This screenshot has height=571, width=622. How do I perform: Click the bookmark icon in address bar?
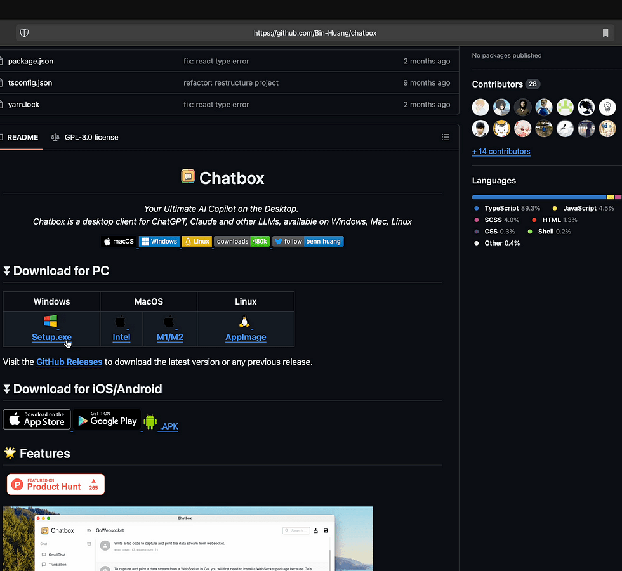(x=605, y=33)
